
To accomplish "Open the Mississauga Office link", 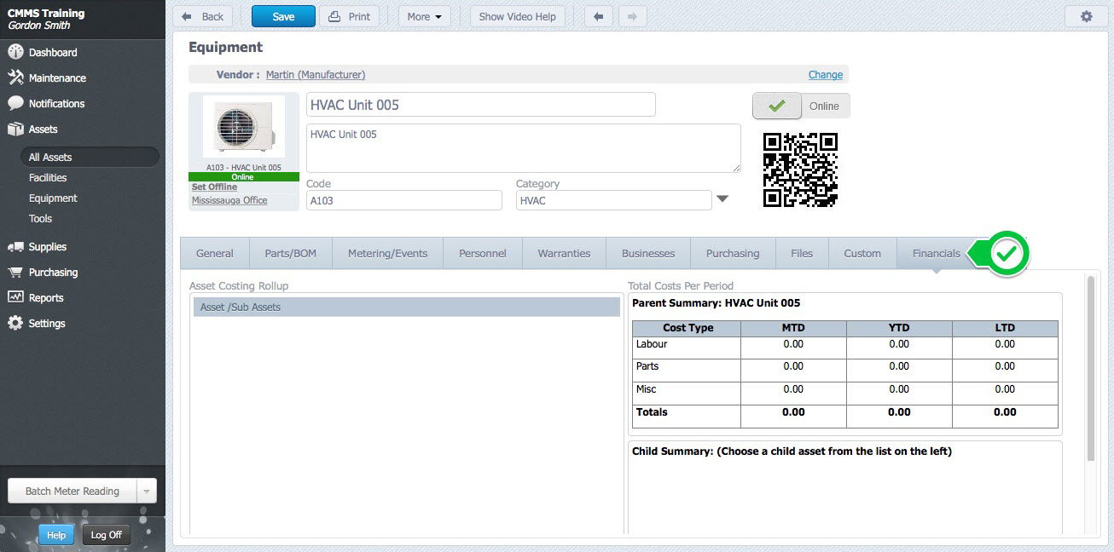I will pos(229,200).
